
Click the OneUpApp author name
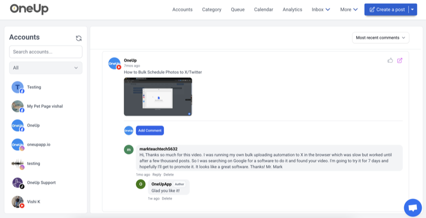point(161,184)
